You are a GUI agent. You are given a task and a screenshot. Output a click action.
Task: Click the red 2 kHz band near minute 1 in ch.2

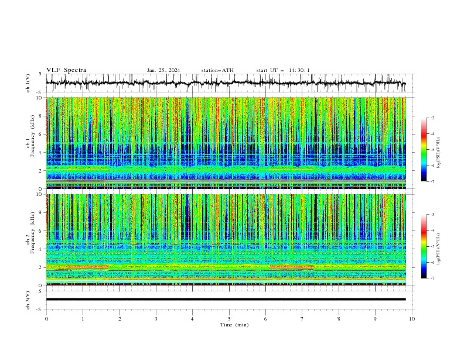(x=88, y=267)
